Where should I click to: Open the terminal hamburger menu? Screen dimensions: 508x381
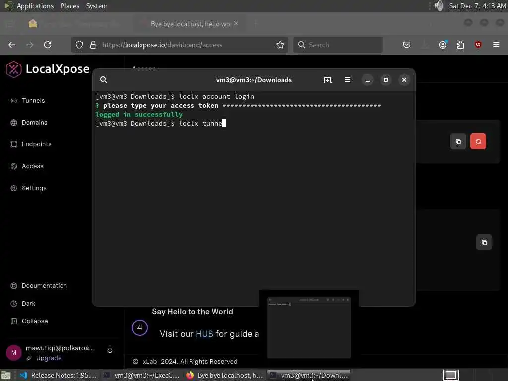pyautogui.click(x=348, y=80)
